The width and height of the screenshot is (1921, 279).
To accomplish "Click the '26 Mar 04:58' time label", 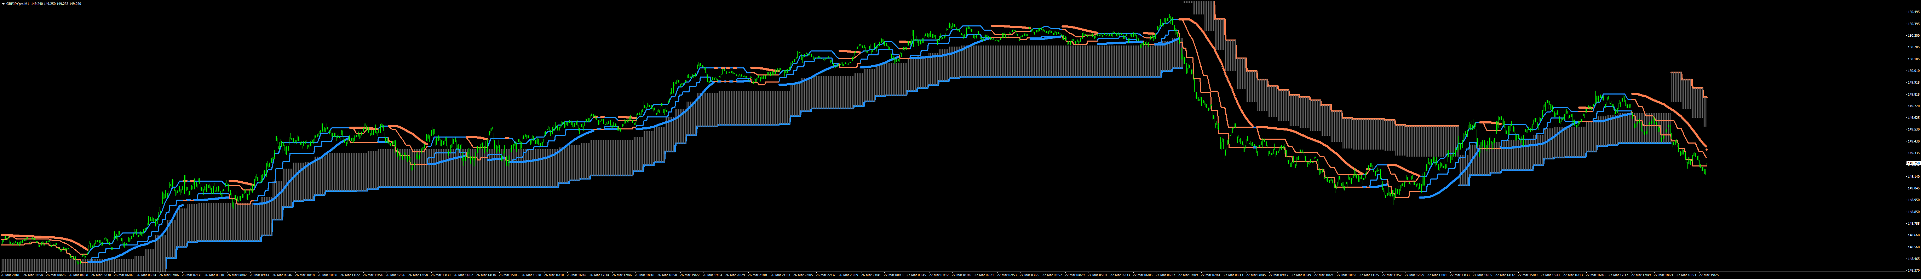I will click(78, 275).
